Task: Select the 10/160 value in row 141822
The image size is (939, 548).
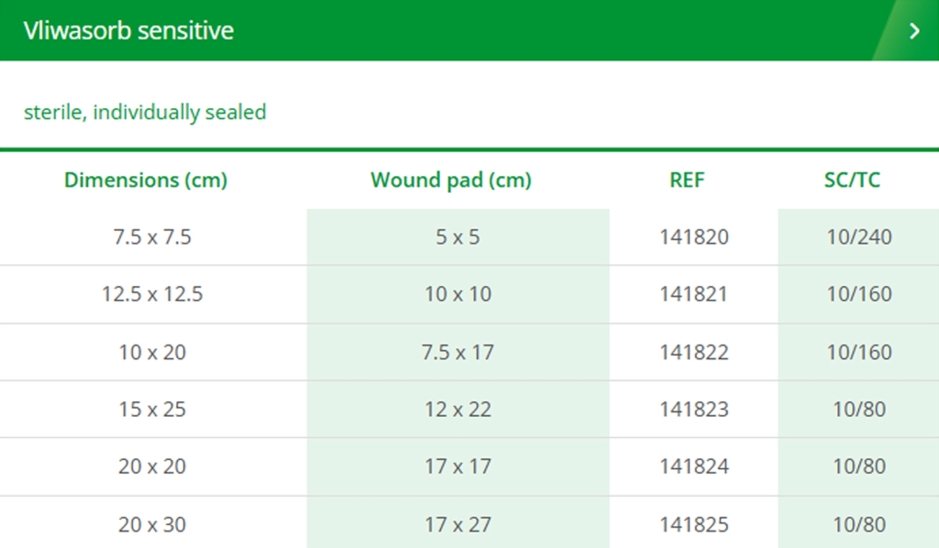Action: 859,352
